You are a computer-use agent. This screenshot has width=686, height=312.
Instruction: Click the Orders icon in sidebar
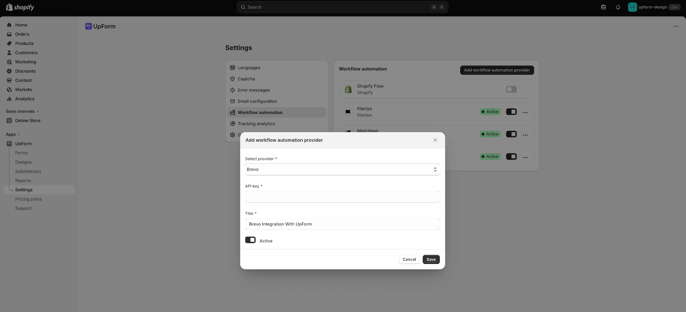click(9, 34)
